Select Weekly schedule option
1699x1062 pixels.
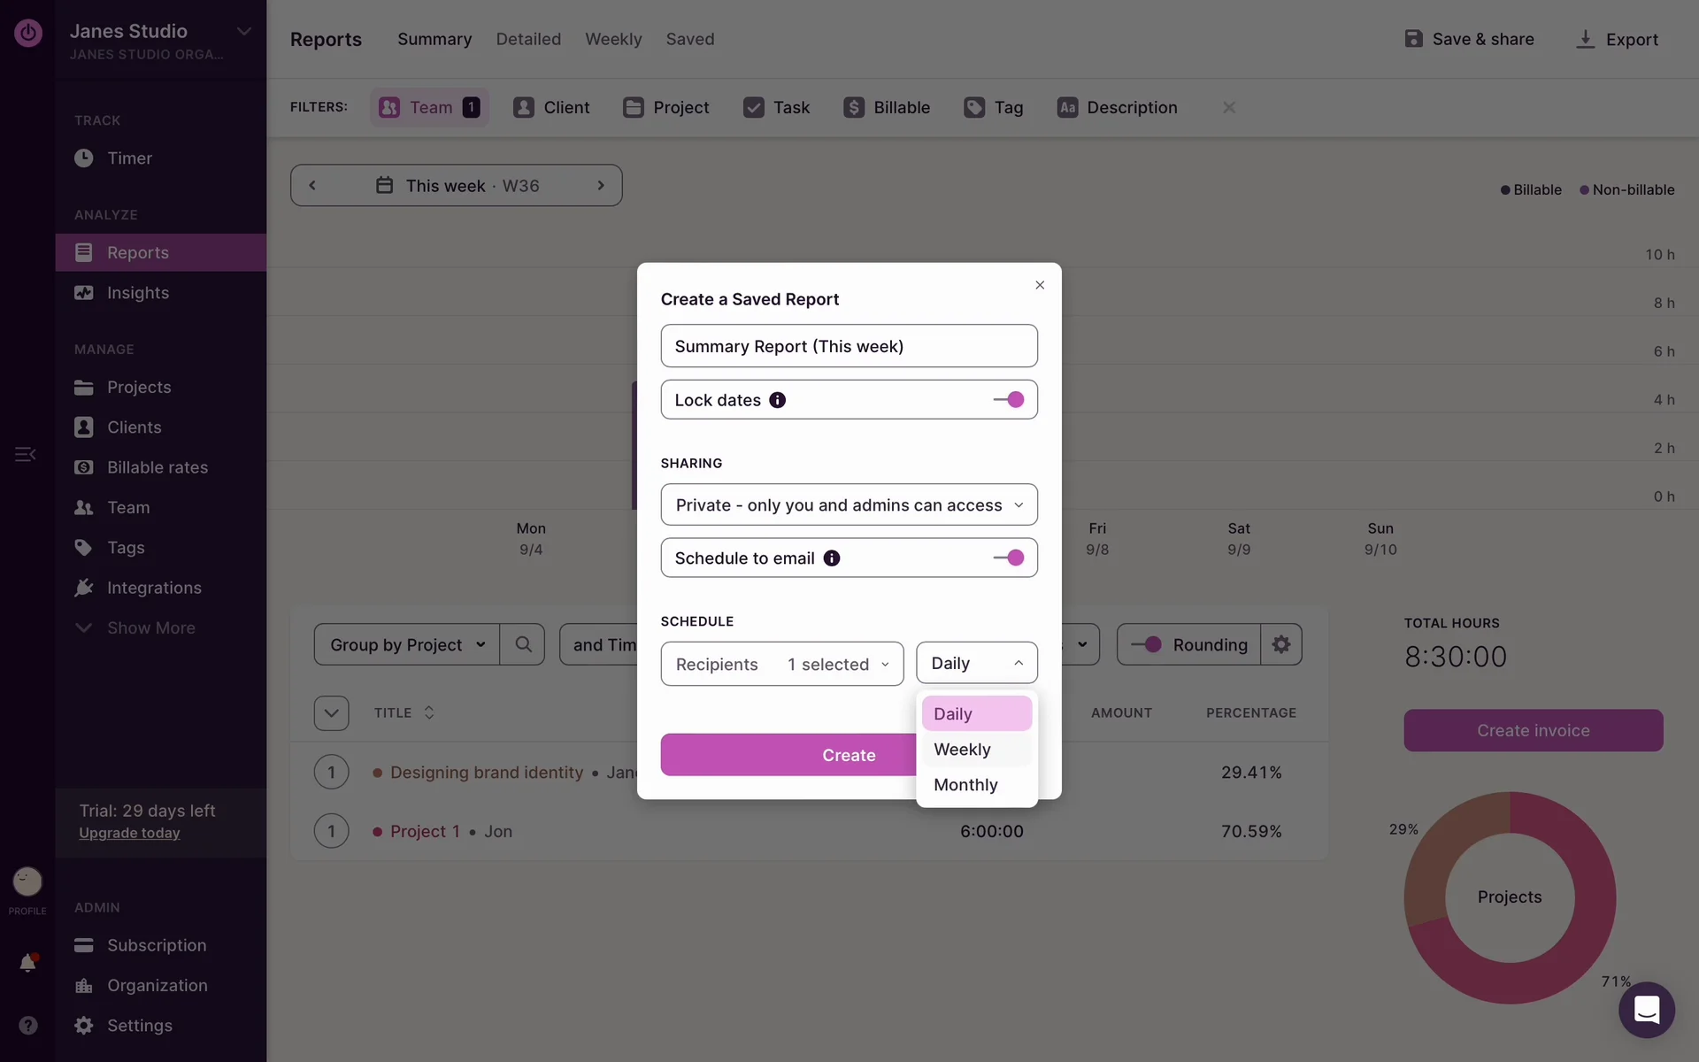962,750
